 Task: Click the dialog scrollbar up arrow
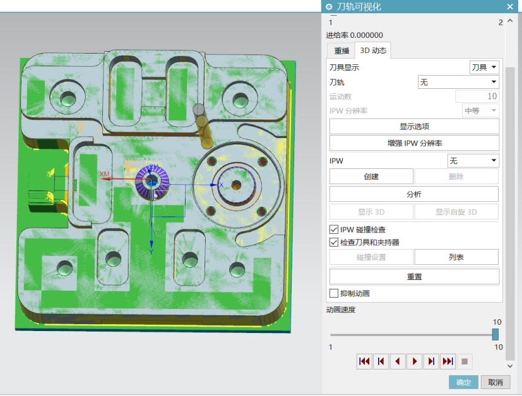click(510, 21)
